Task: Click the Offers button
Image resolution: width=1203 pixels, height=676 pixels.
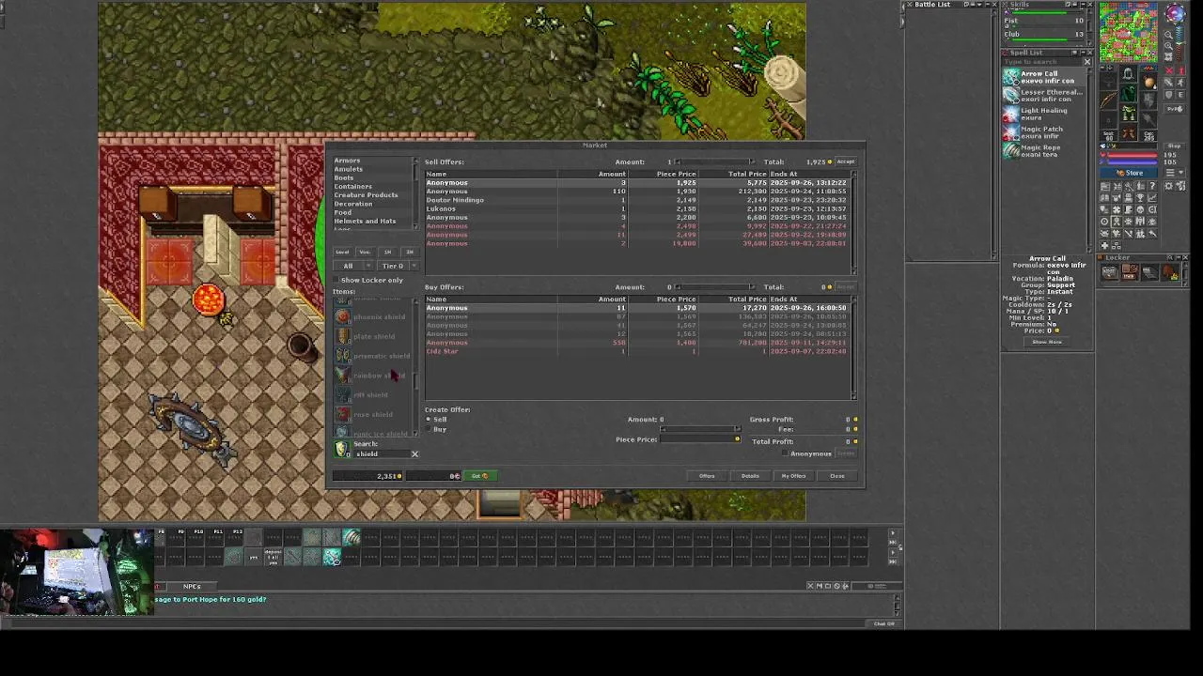Action: (x=707, y=476)
